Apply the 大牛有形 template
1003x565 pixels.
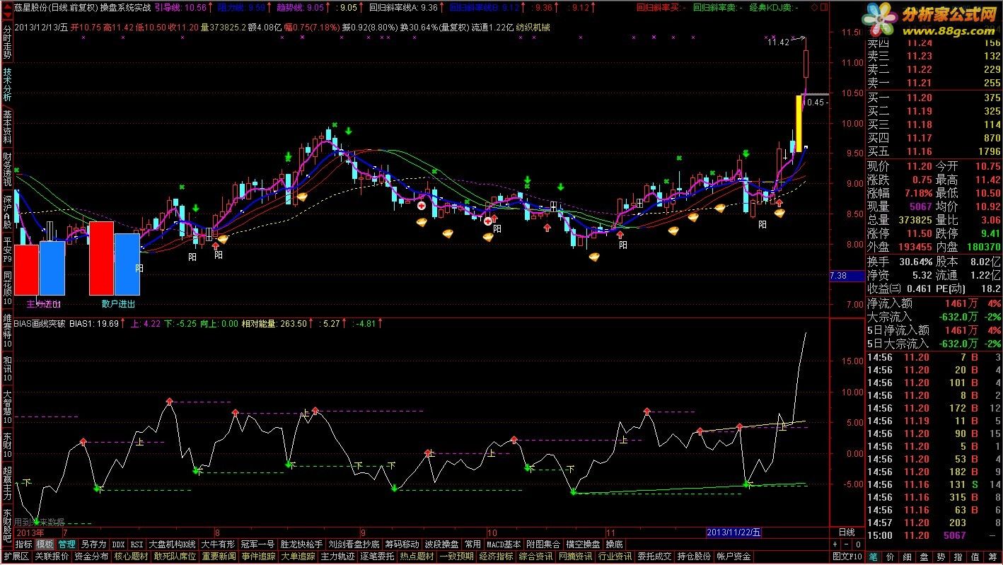point(217,544)
